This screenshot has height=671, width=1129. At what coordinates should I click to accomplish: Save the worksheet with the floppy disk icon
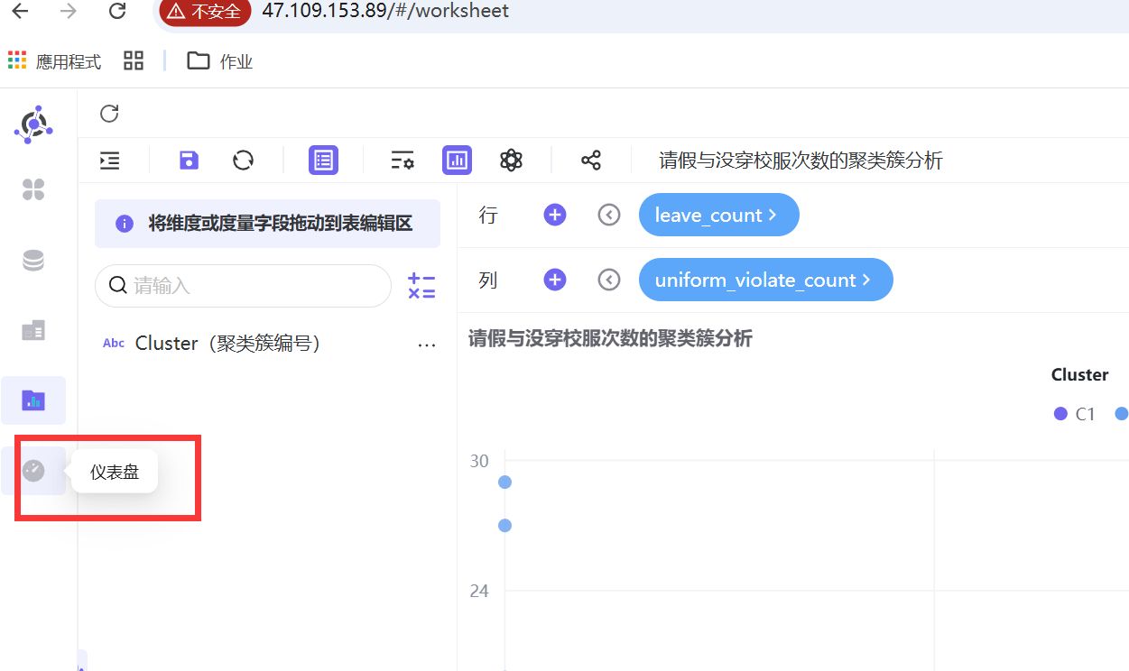[189, 161]
